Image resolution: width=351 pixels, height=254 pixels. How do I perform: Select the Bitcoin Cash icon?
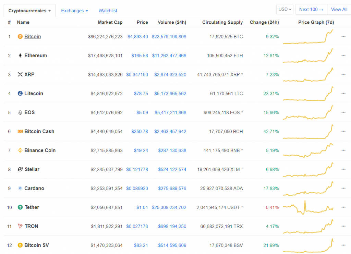[x=20, y=131]
